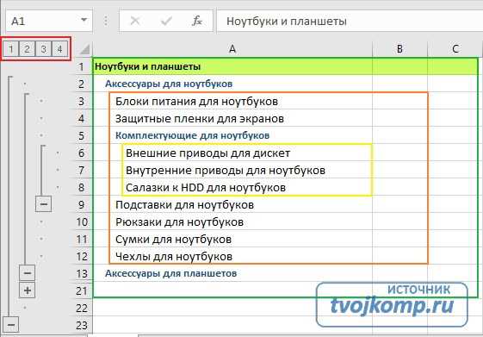Click the Select All corner triangle

tap(84, 49)
